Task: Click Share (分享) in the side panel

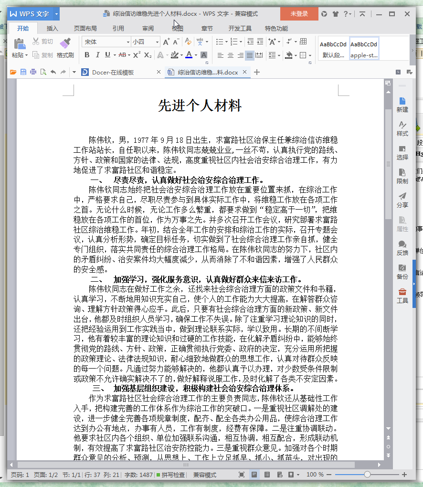Action: click(402, 200)
